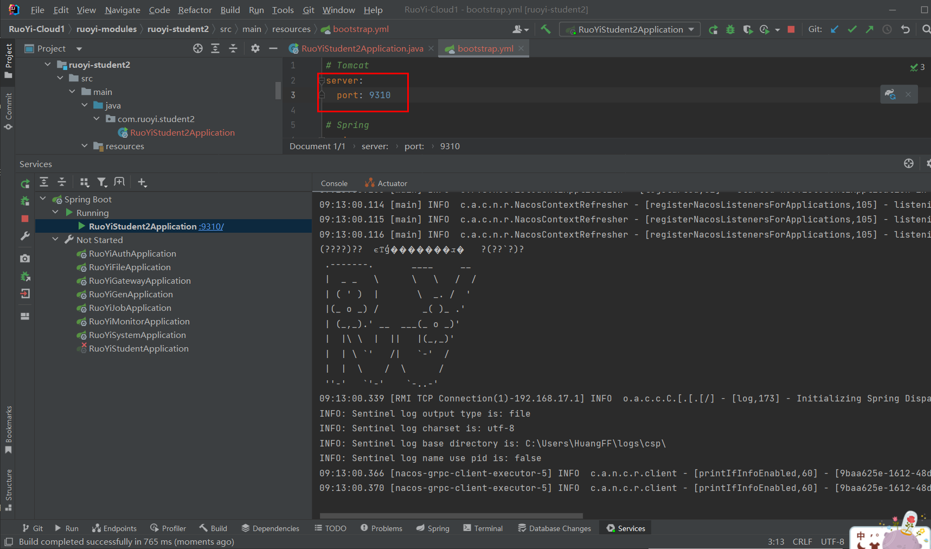This screenshot has width=931, height=549.
Task: Click the ruoyi-modules breadcrumb
Action: coord(106,29)
